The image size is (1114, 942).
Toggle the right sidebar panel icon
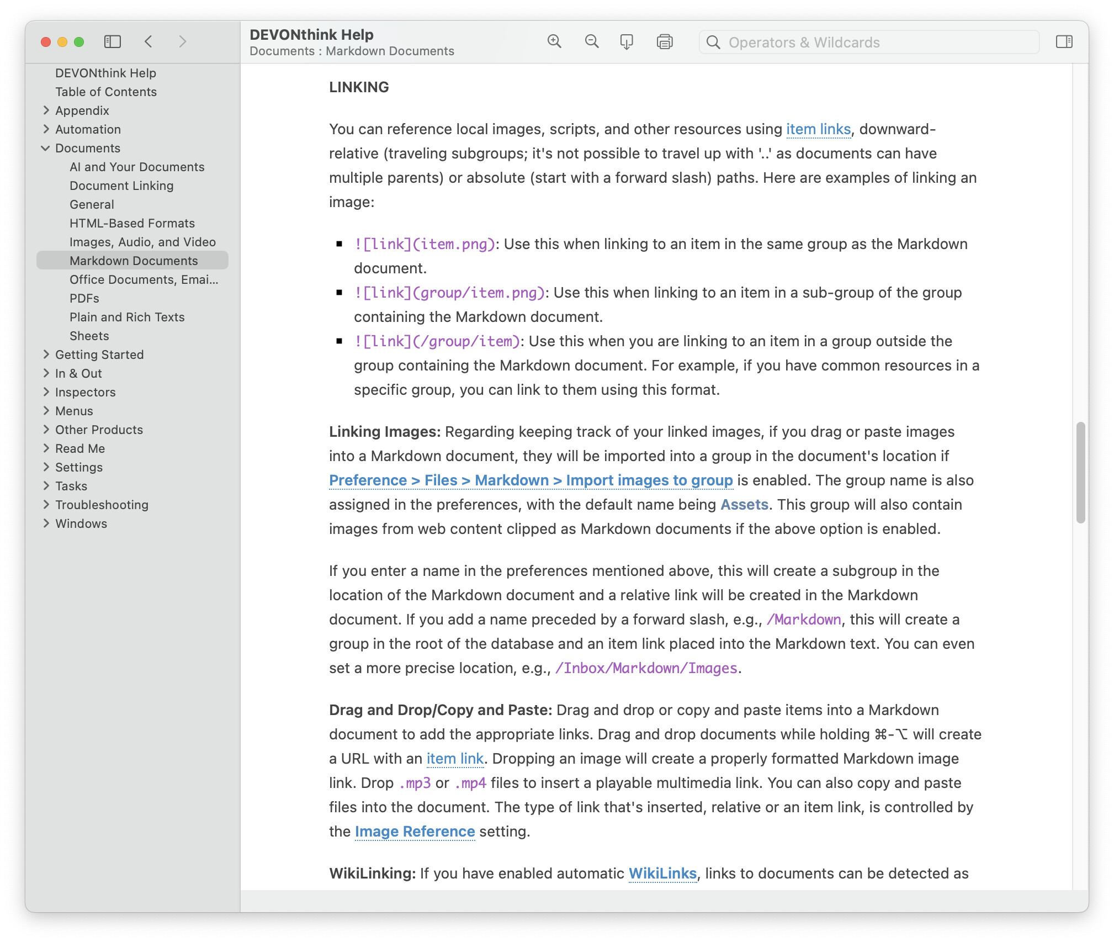pos(1064,41)
